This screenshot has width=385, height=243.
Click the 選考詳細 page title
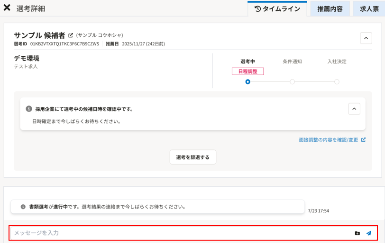[31, 9]
